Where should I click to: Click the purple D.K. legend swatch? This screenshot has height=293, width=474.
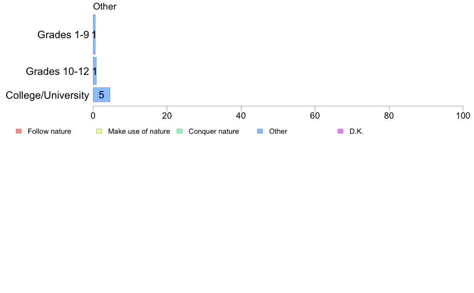pos(340,131)
